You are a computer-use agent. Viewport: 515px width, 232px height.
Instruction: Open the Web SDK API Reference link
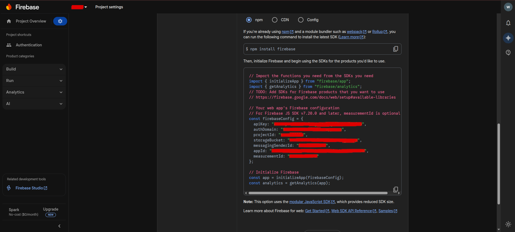tap(354, 211)
